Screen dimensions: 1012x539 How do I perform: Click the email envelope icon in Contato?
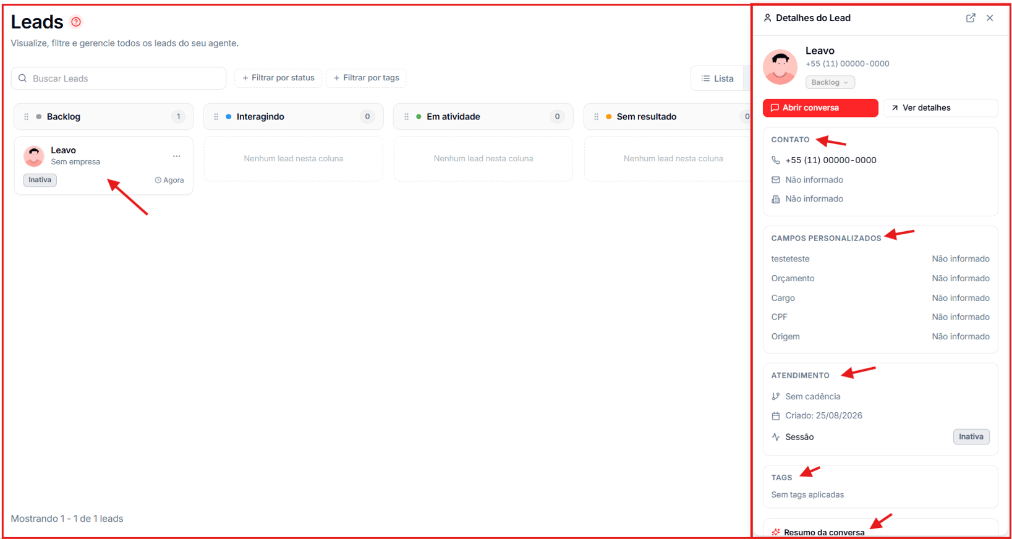[x=776, y=180]
